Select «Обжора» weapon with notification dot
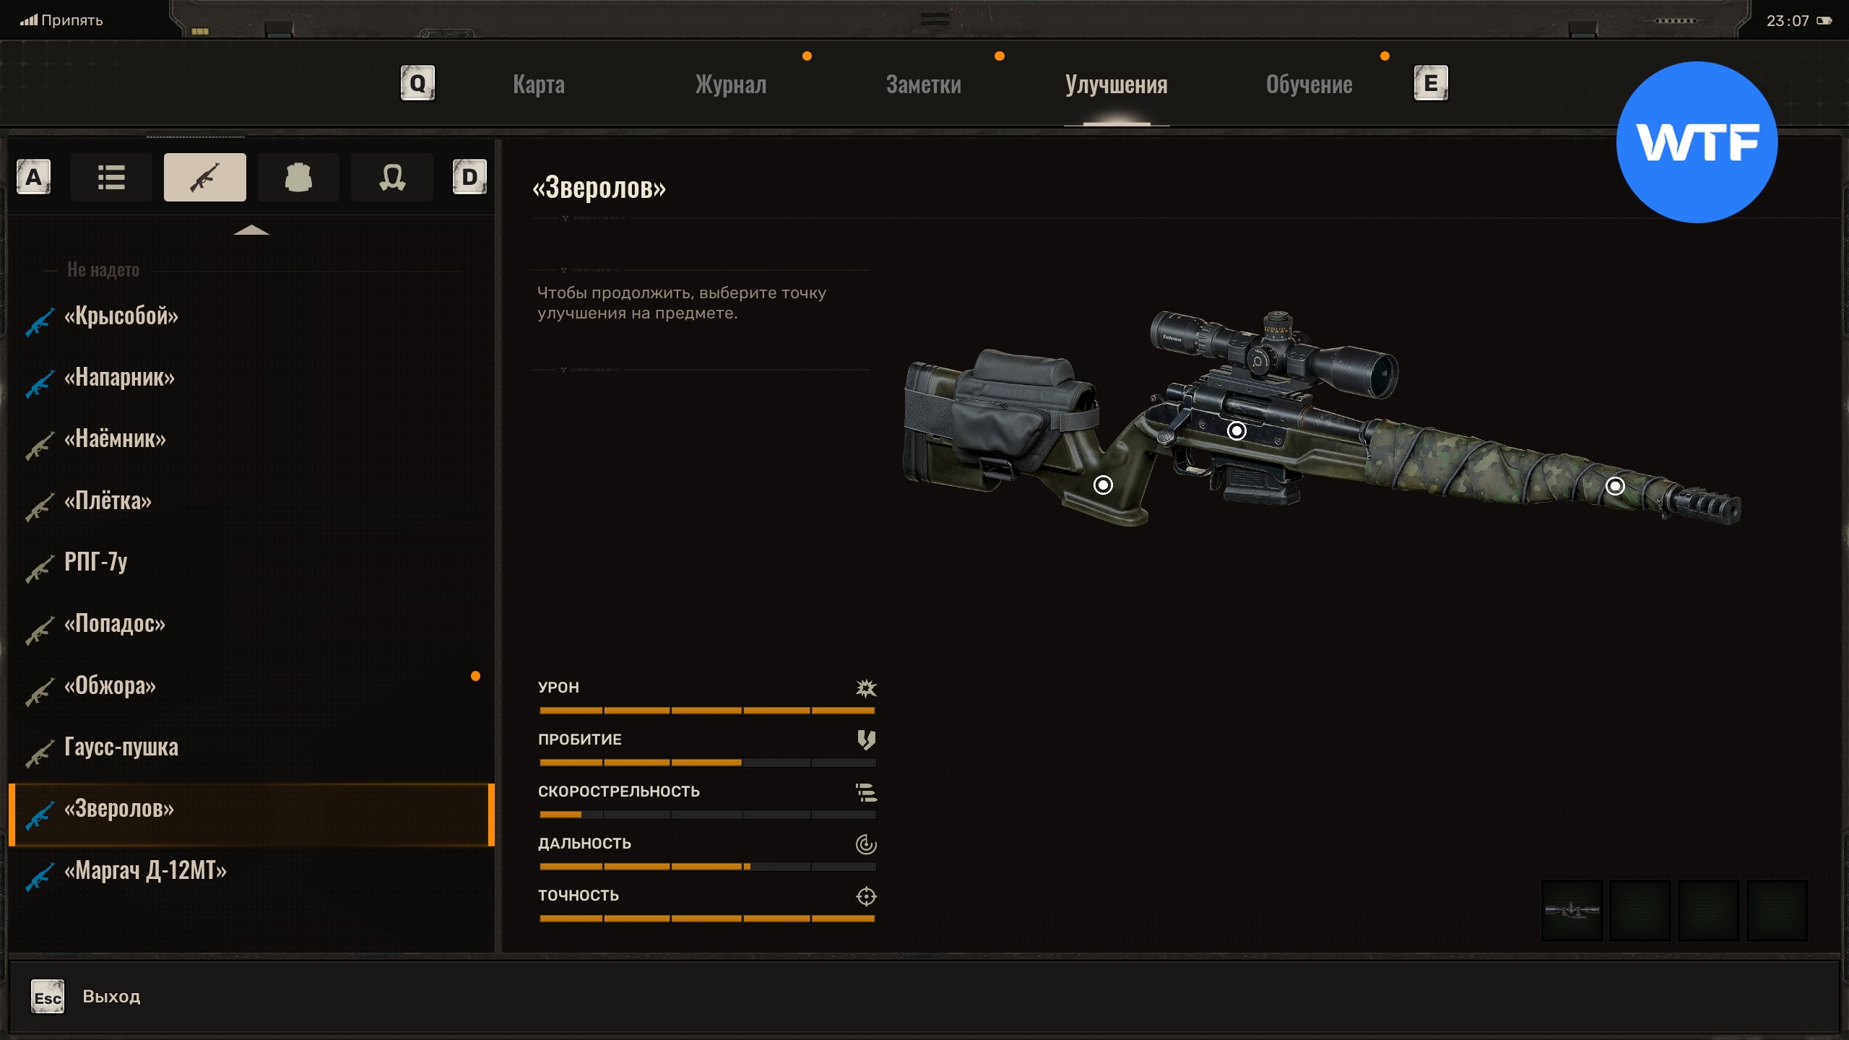 coord(110,685)
